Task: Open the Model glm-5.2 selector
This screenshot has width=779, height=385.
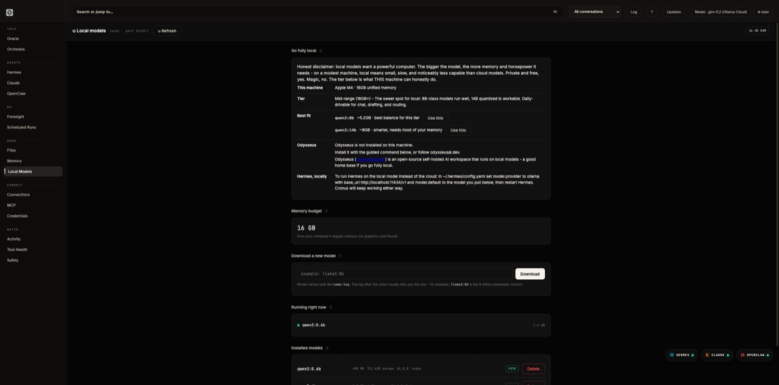Action: (721, 12)
